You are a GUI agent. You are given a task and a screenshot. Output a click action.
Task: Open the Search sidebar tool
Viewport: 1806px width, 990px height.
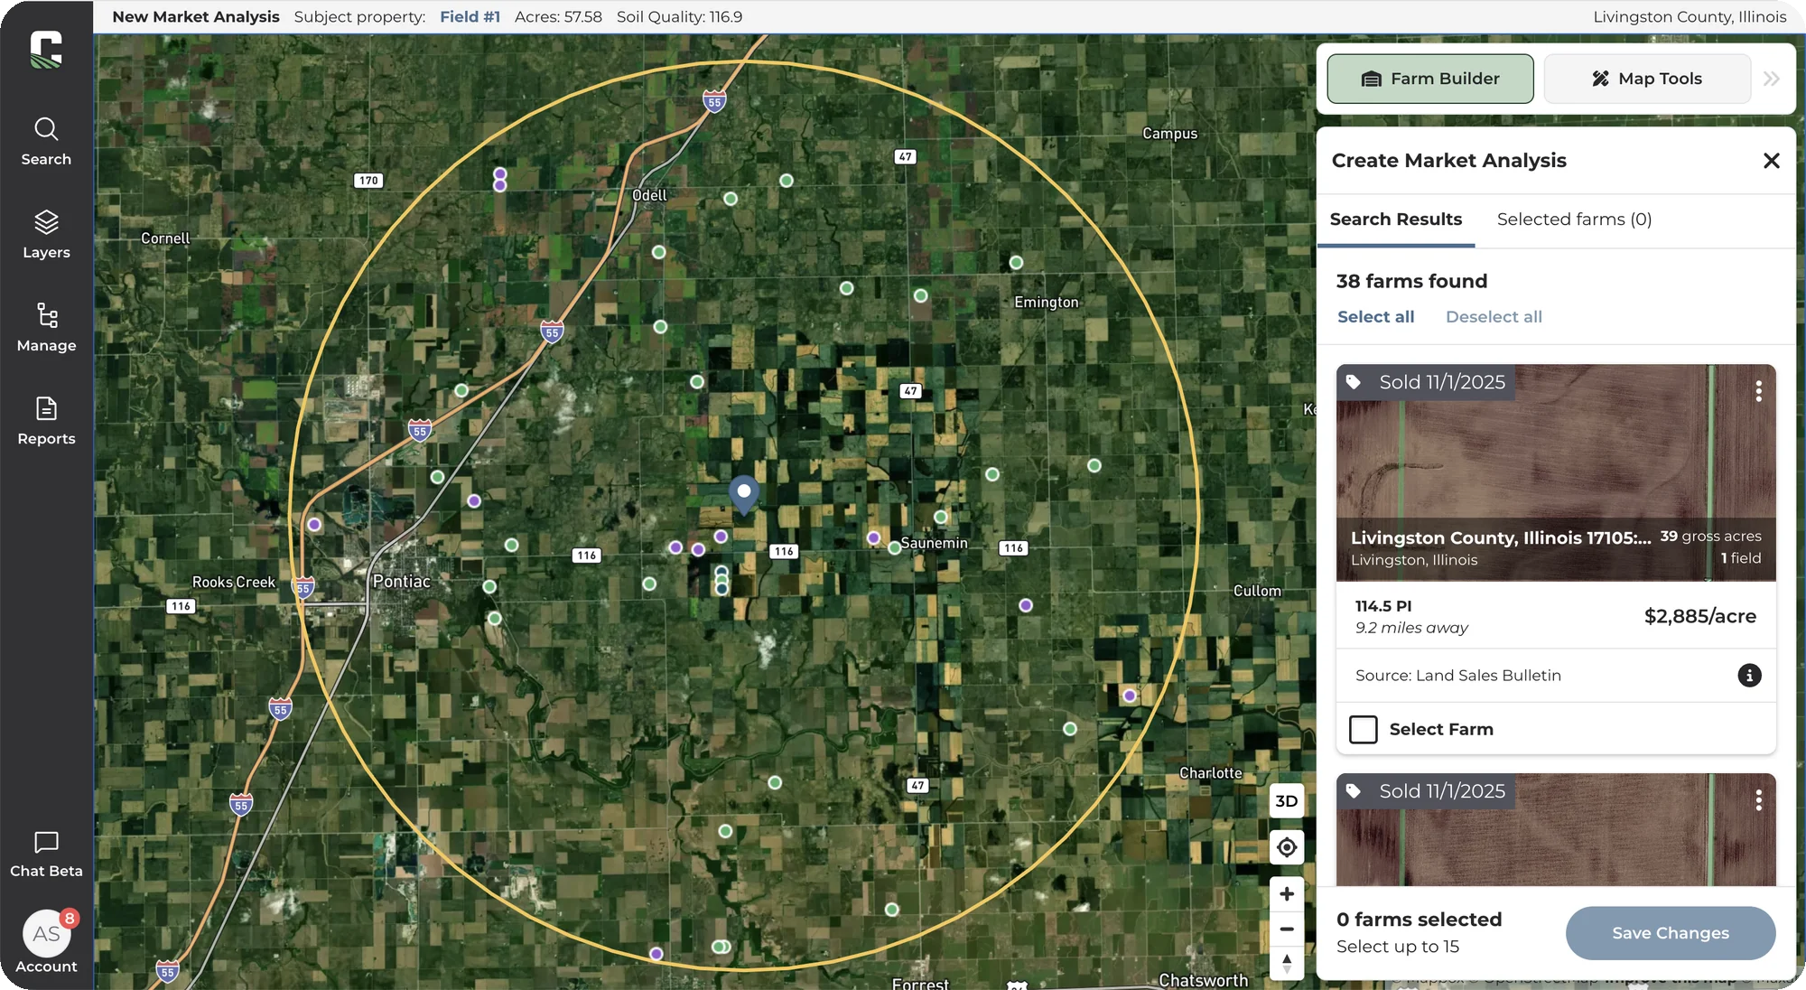[x=46, y=142]
